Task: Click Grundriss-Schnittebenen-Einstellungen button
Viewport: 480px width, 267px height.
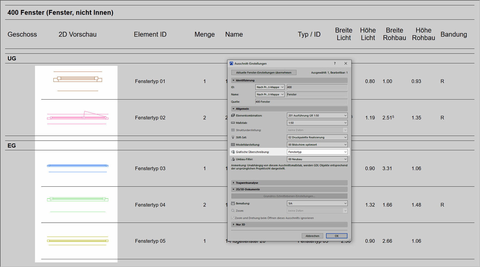Action: point(289,196)
